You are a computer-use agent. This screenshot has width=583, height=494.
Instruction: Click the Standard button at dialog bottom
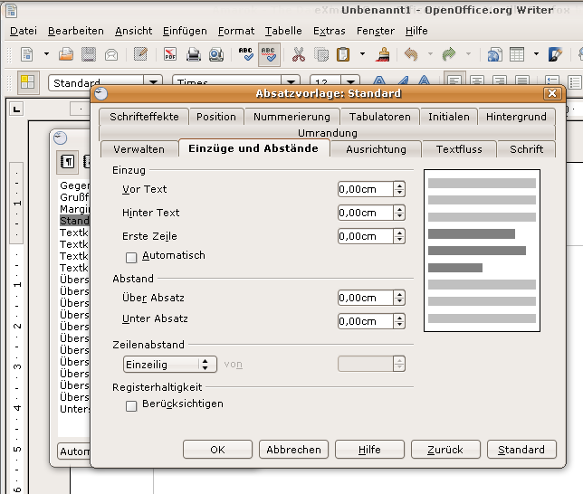tap(521, 450)
